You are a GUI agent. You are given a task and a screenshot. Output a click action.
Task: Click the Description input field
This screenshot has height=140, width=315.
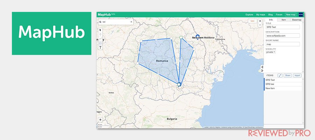coord(283,36)
